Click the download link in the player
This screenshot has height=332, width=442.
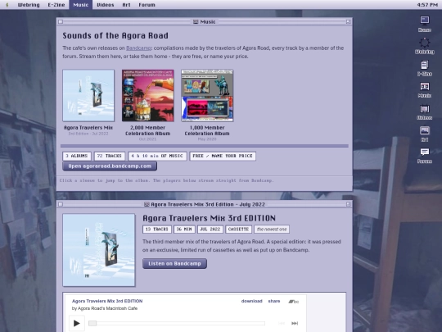[x=252, y=301]
